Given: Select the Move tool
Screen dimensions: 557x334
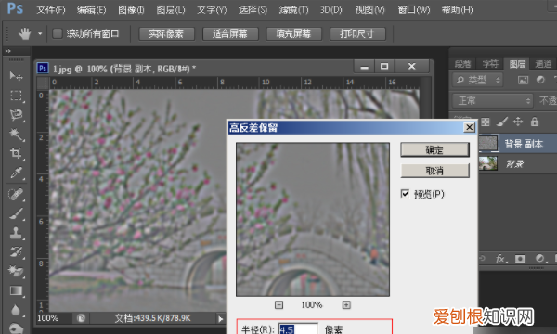Looking at the screenshot, I should point(16,76).
